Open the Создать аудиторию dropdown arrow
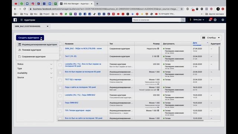Screen dimensions: 238x134 click(x=41, y=38)
